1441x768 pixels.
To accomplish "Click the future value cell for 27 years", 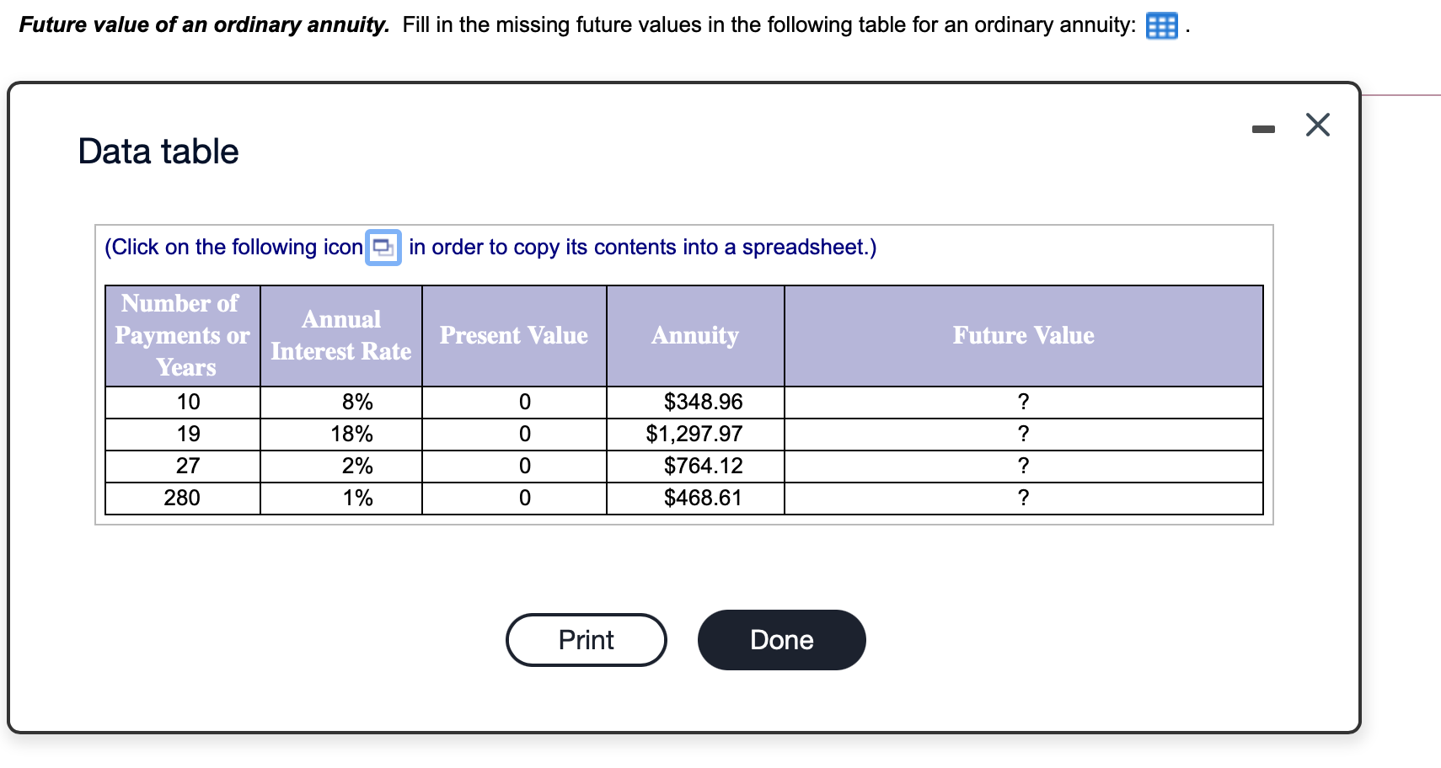I will point(1023,467).
